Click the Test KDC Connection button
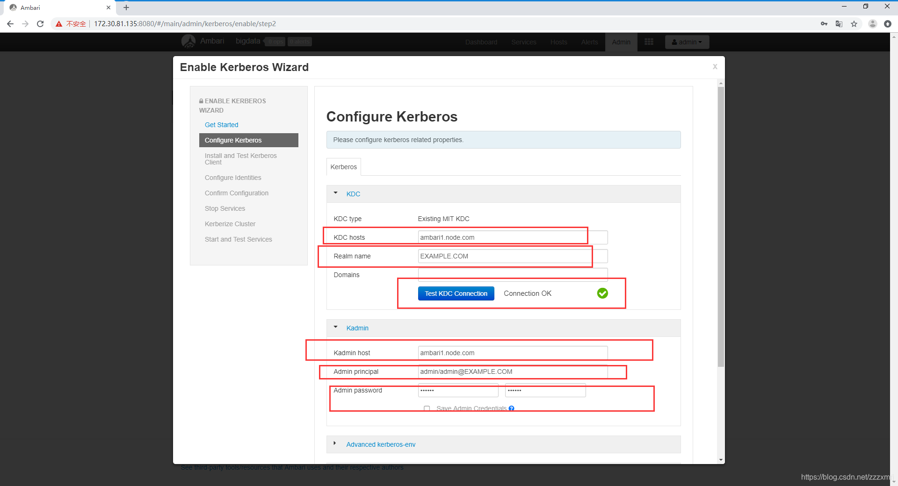898x486 pixels. point(456,293)
